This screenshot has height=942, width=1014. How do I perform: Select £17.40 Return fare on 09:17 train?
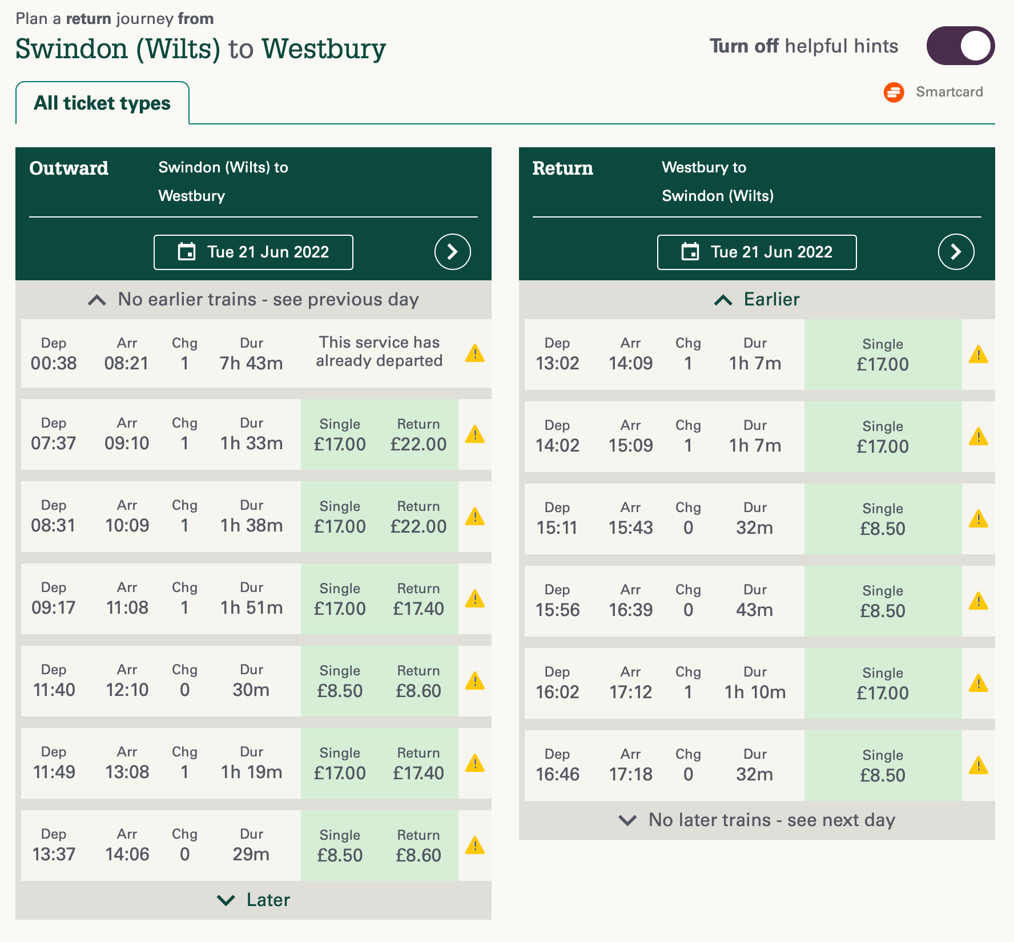click(x=419, y=599)
